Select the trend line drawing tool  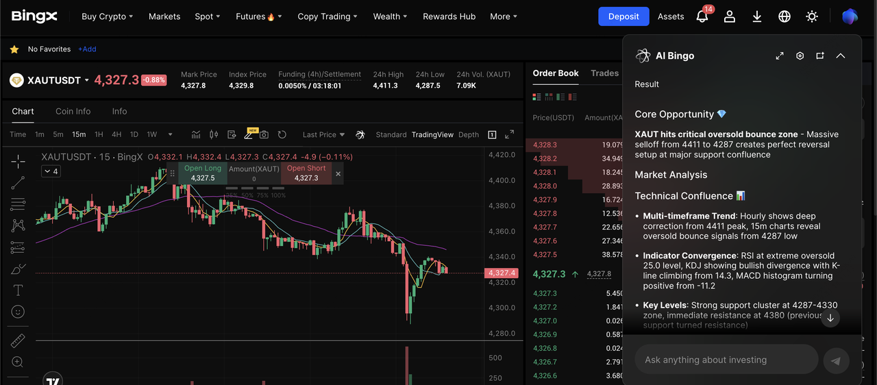point(18,182)
